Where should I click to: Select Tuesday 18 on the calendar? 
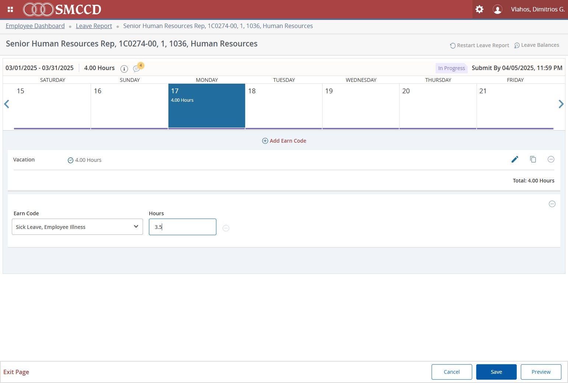tap(284, 106)
